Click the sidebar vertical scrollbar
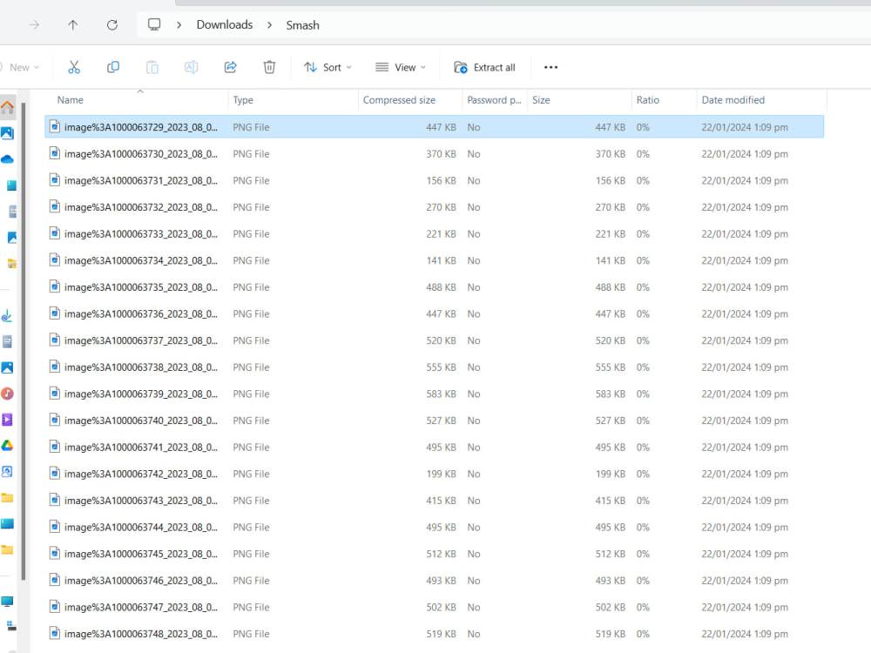The width and height of the screenshot is (871, 653). [x=24, y=341]
